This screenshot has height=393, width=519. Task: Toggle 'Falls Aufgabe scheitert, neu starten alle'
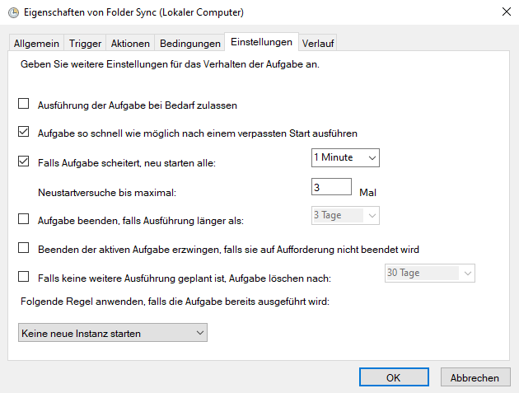(x=24, y=162)
